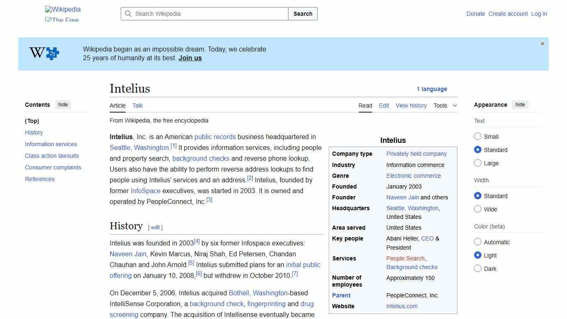The width and height of the screenshot is (567, 319).
Task: Switch to the Talk tab
Action: pos(137,106)
